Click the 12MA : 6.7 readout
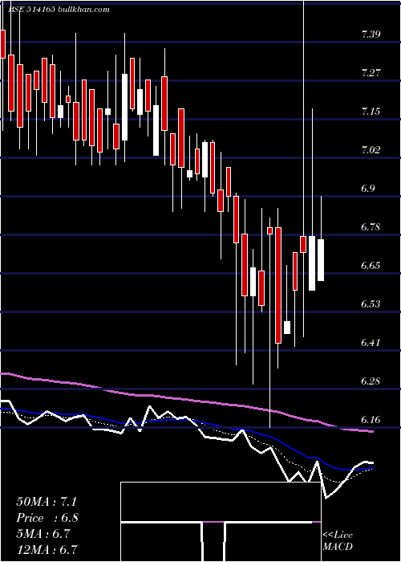The image size is (401, 562). pos(47,549)
